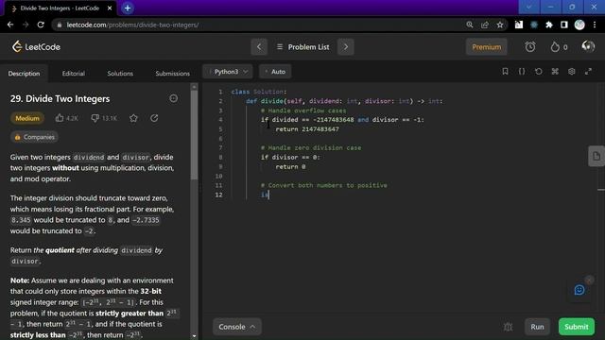
Task: Click the share page icon in address bar
Action: 485,25
